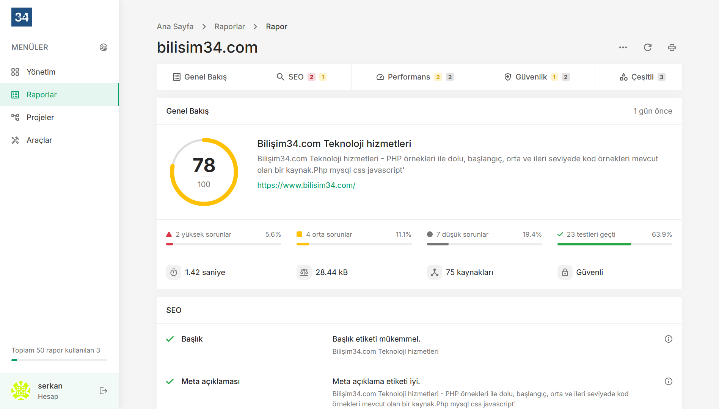Click Çeşitli badge showing 3
The image size is (719, 409).
point(661,77)
